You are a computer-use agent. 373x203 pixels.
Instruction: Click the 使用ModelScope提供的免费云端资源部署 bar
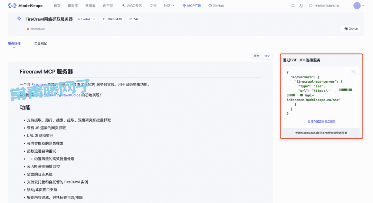(x=321, y=133)
